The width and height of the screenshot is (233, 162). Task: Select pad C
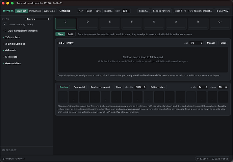point(66,24)
